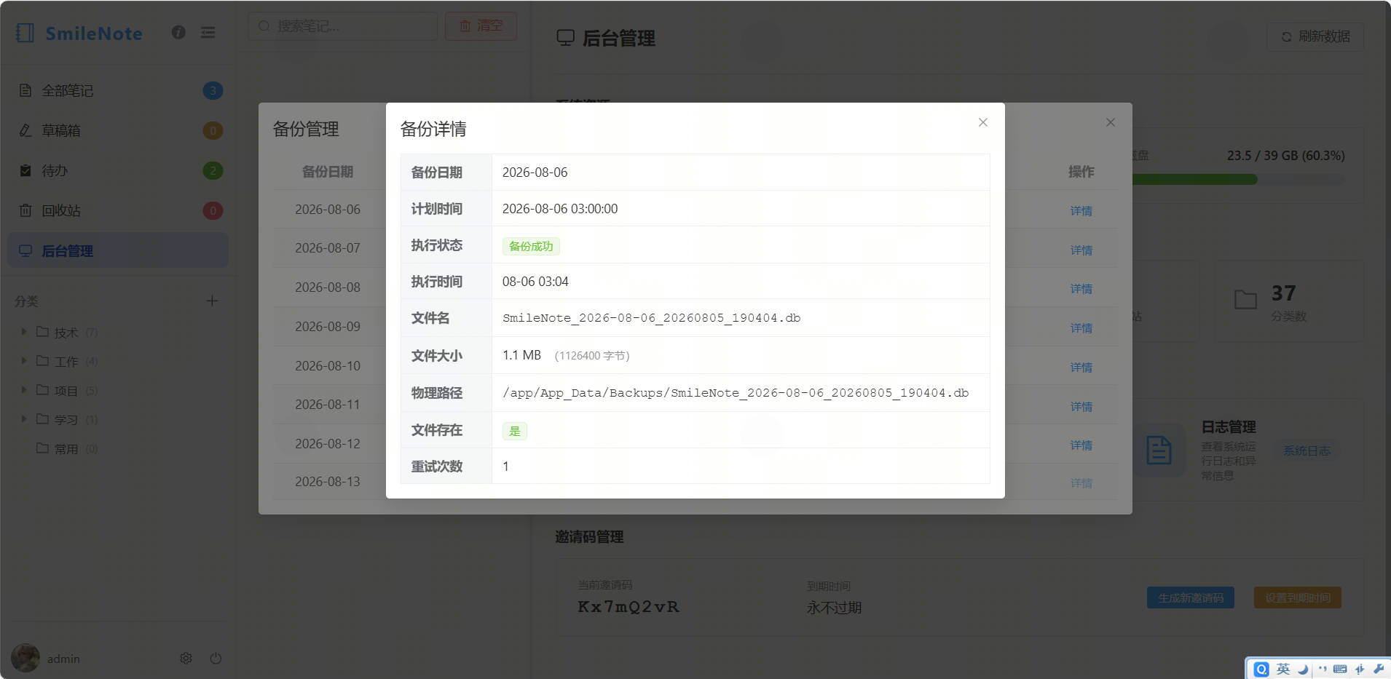Click the 日志管理 document icon
The image size is (1391, 679).
point(1159,450)
